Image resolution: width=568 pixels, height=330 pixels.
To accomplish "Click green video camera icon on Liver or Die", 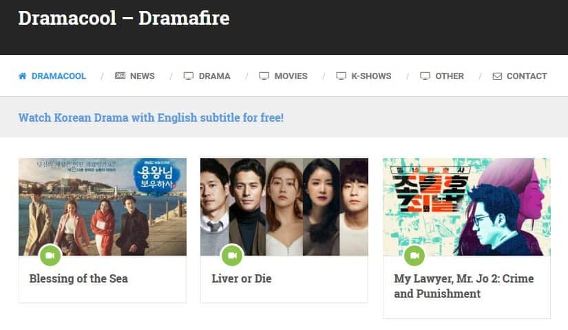I will pyautogui.click(x=232, y=255).
